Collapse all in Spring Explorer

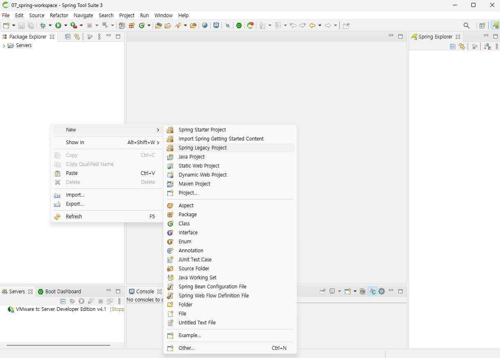[453, 46]
